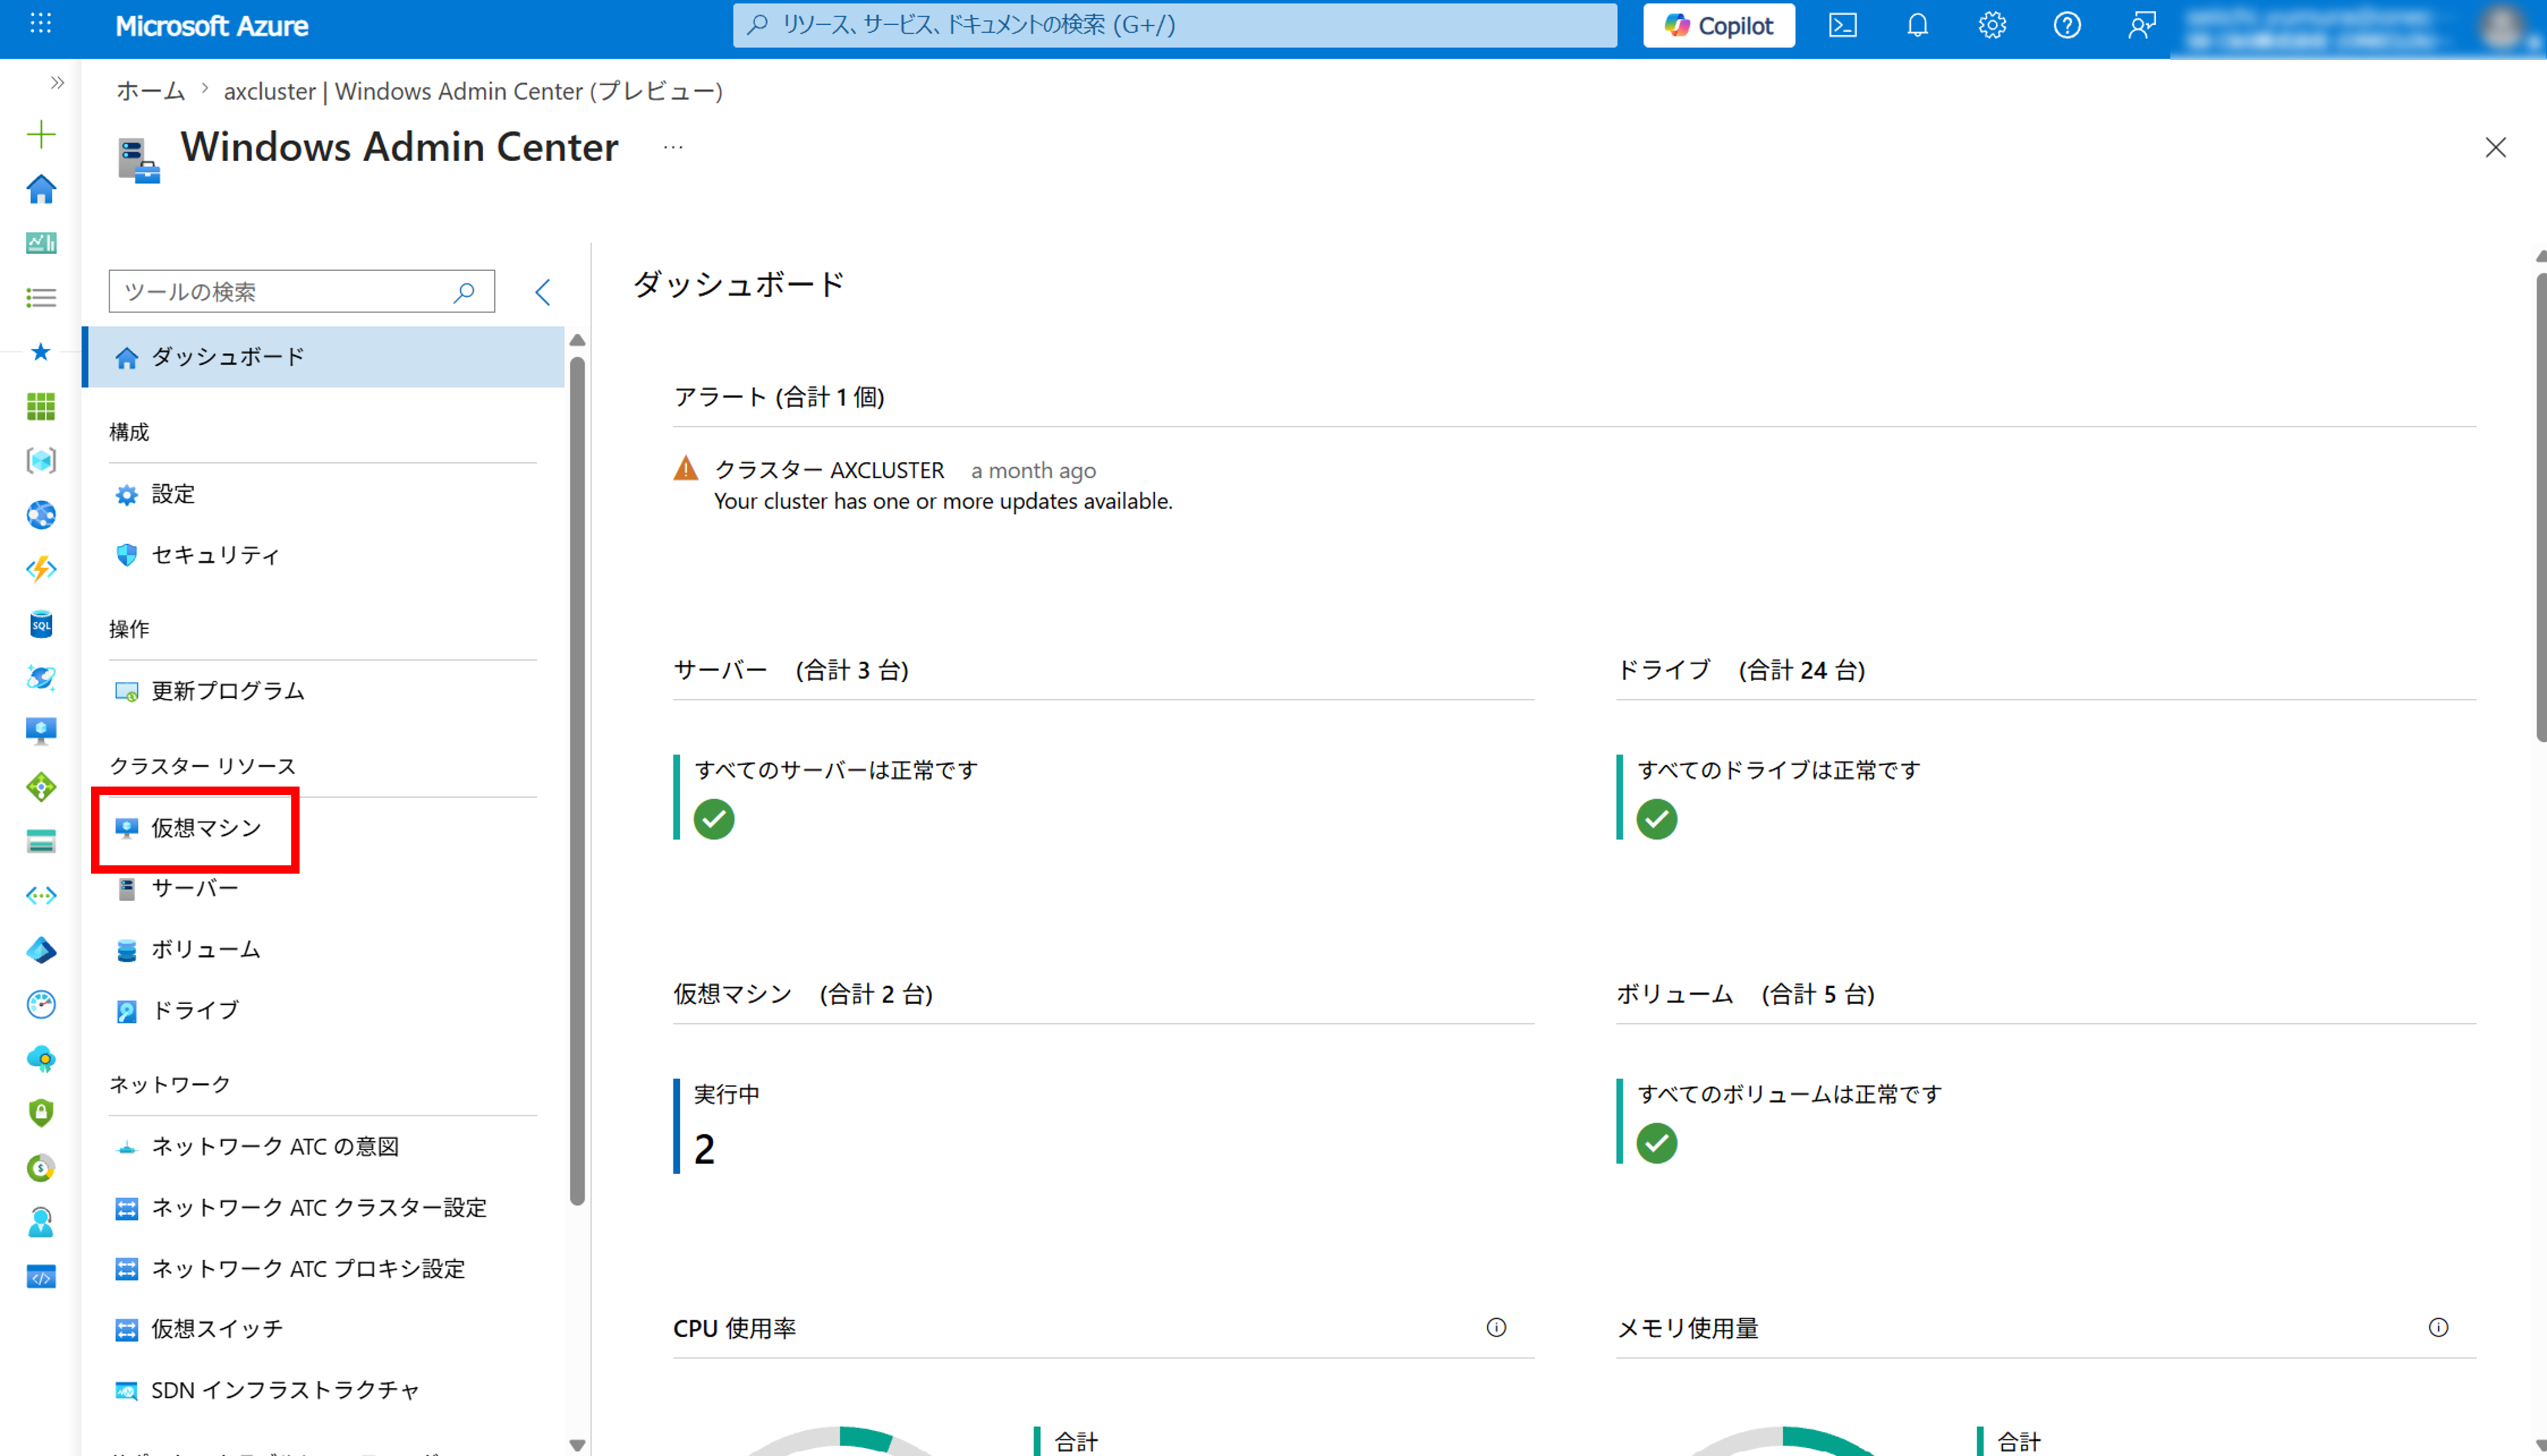Expand the Azure portal sidebar chevron

click(x=57, y=82)
